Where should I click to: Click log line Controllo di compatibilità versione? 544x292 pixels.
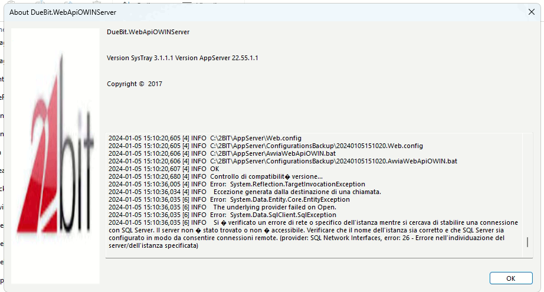[215, 176]
